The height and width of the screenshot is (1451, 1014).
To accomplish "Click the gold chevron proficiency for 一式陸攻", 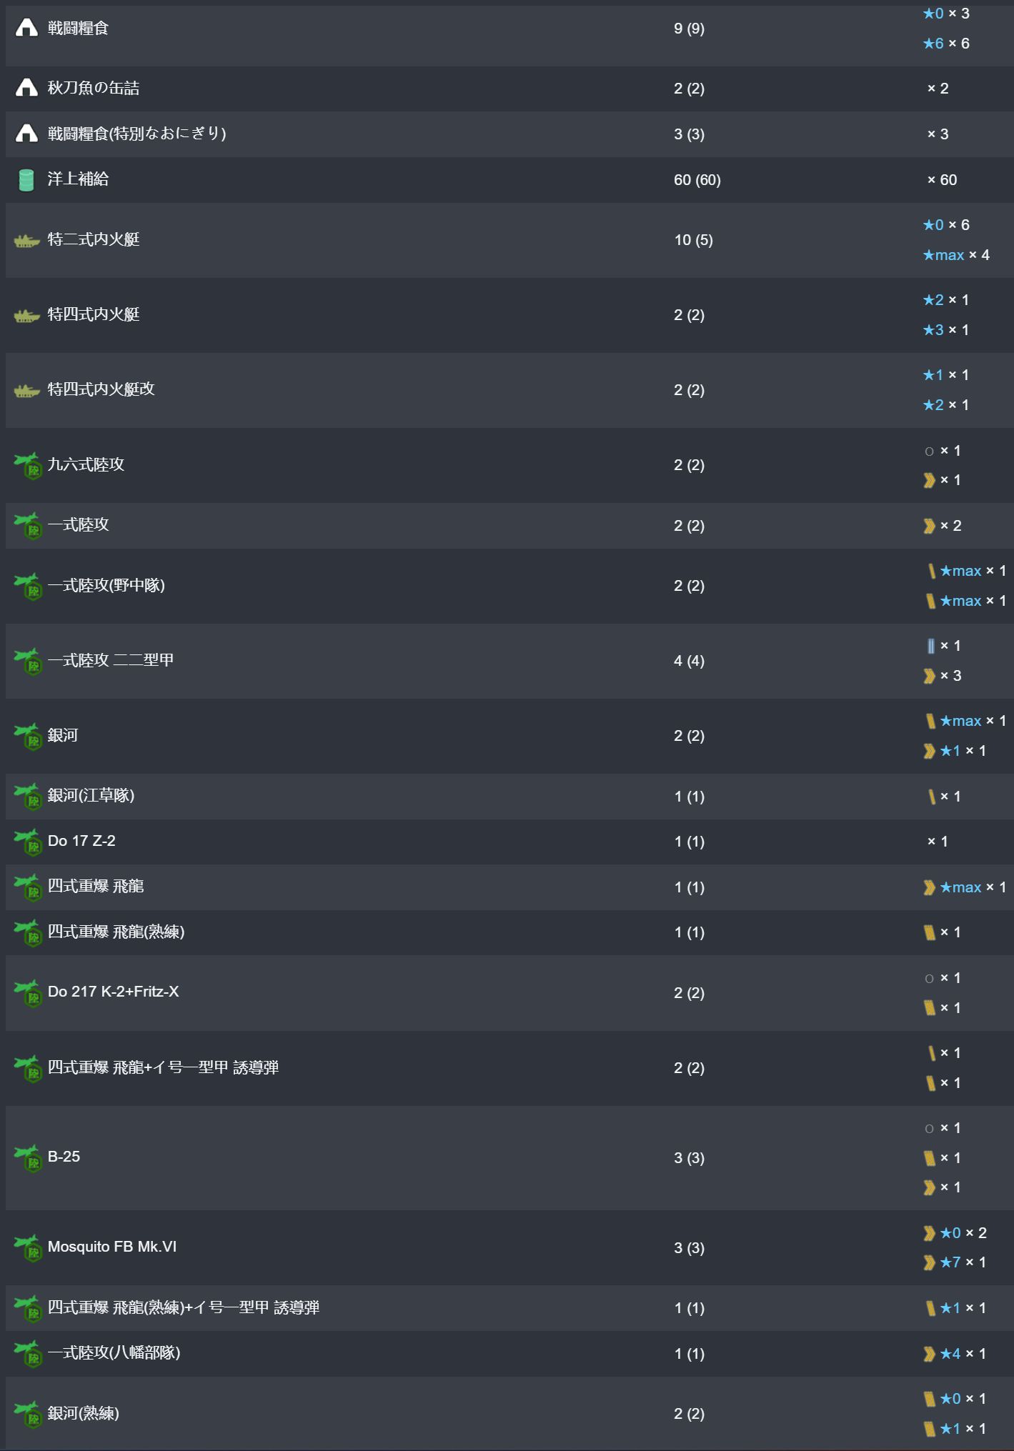I will tap(929, 526).
